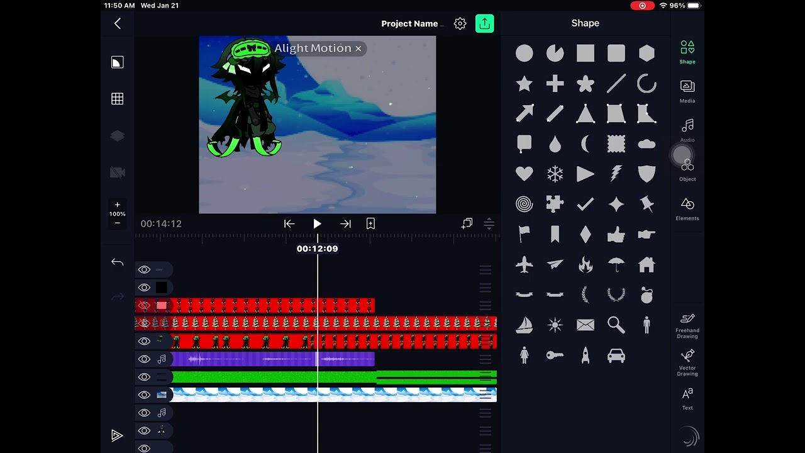Add the pie wedge shape
Viewport: 805px width, 453px height.
[x=555, y=53]
